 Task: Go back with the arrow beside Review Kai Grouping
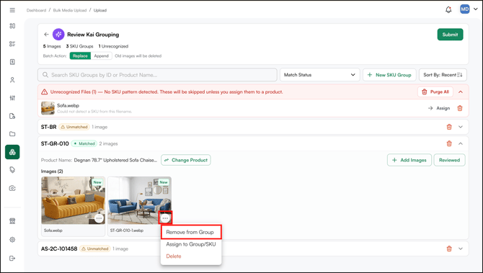point(46,35)
